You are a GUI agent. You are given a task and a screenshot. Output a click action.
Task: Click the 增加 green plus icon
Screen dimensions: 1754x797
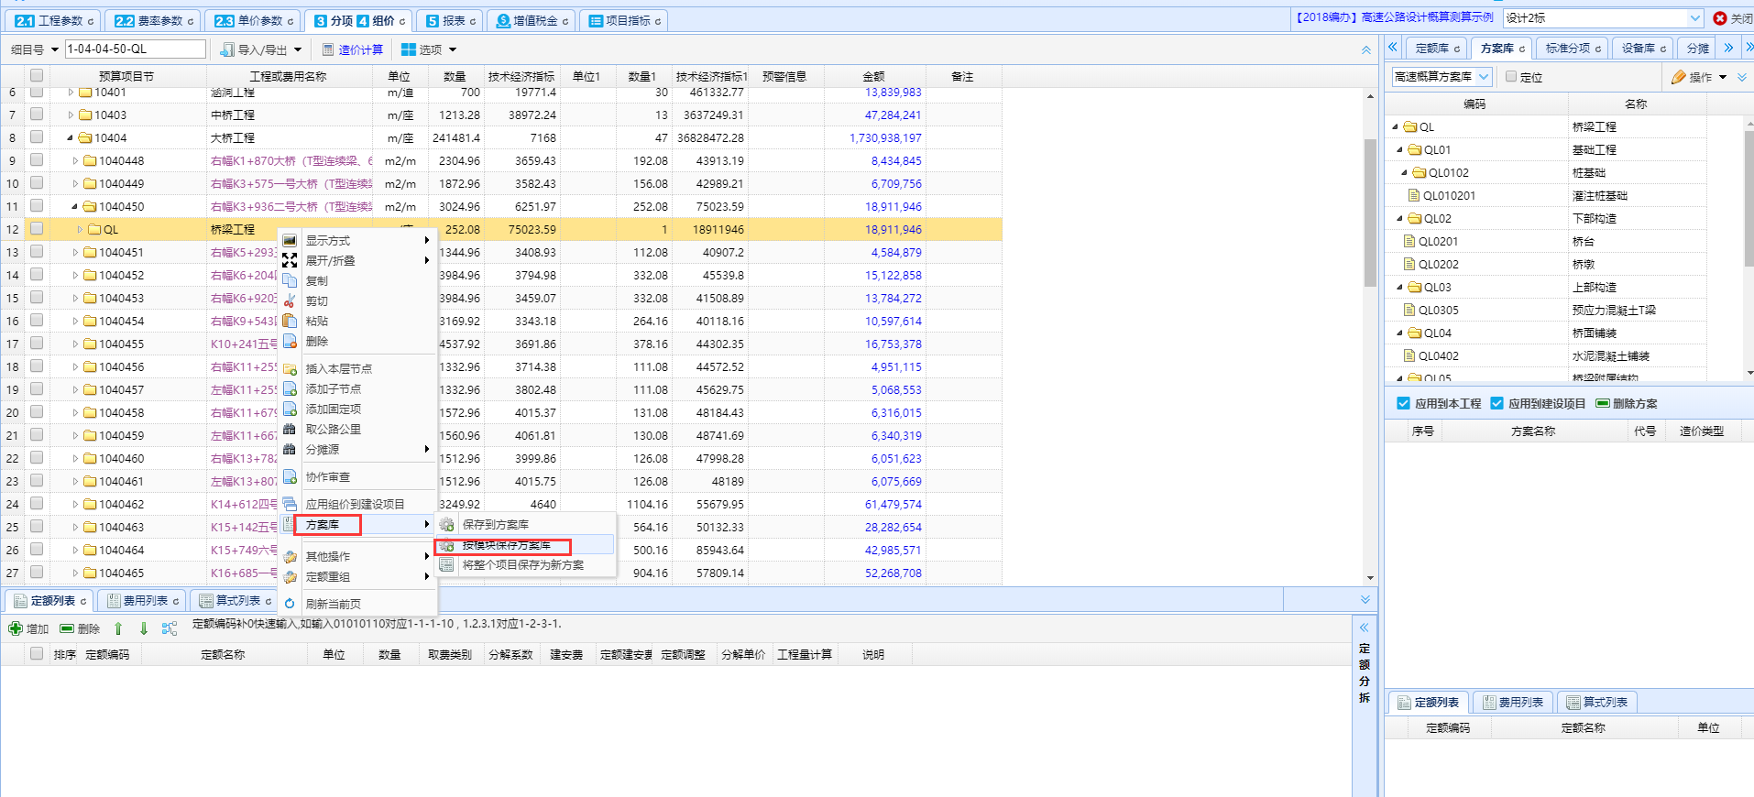pos(16,628)
